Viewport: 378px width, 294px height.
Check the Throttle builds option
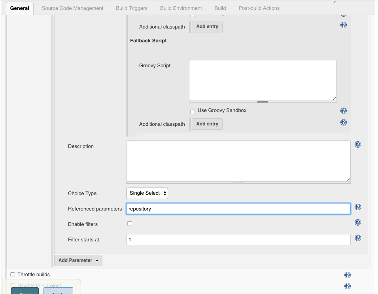[x=13, y=275]
